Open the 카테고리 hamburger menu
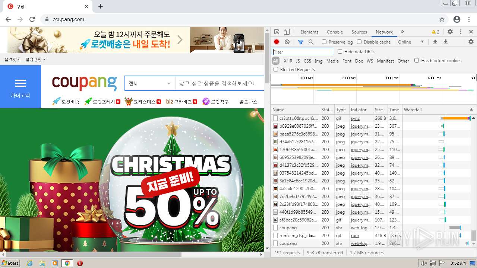The height and width of the screenshot is (268, 477). click(20, 87)
